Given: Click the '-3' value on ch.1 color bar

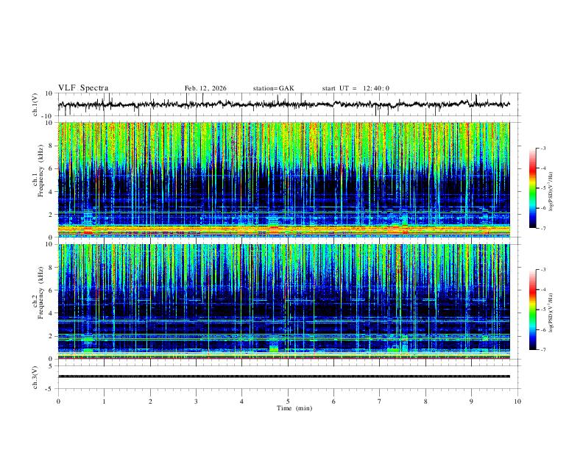Looking at the screenshot, I should pos(543,148).
